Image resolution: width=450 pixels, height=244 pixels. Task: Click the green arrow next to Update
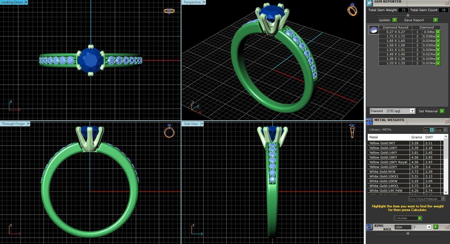tap(395, 20)
